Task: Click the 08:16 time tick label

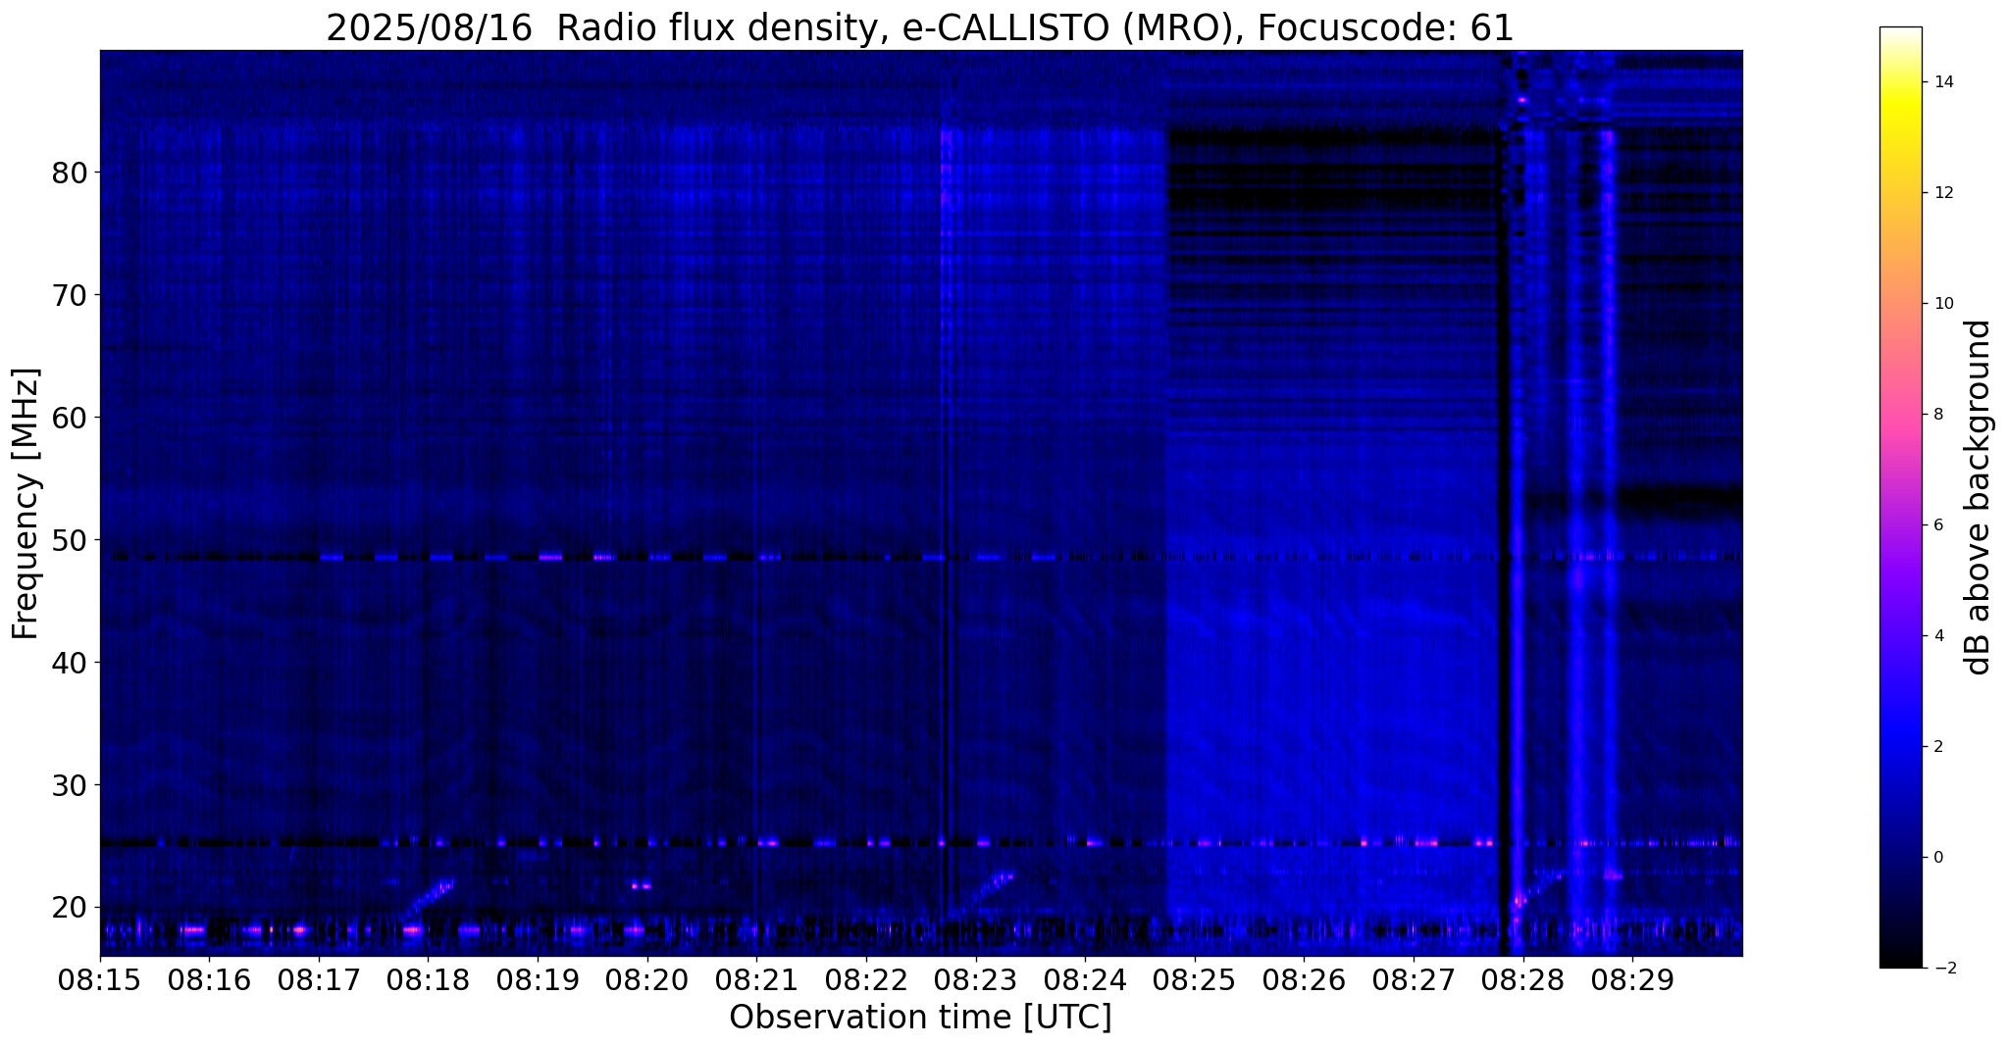Action: tap(209, 979)
